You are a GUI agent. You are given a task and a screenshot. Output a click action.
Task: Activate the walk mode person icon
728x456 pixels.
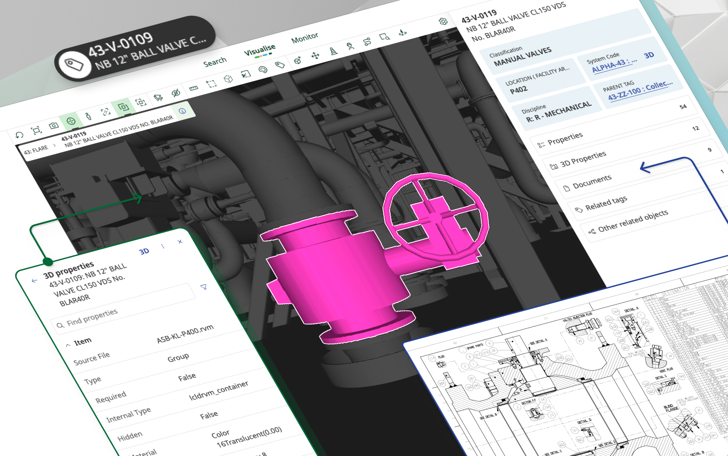88,116
